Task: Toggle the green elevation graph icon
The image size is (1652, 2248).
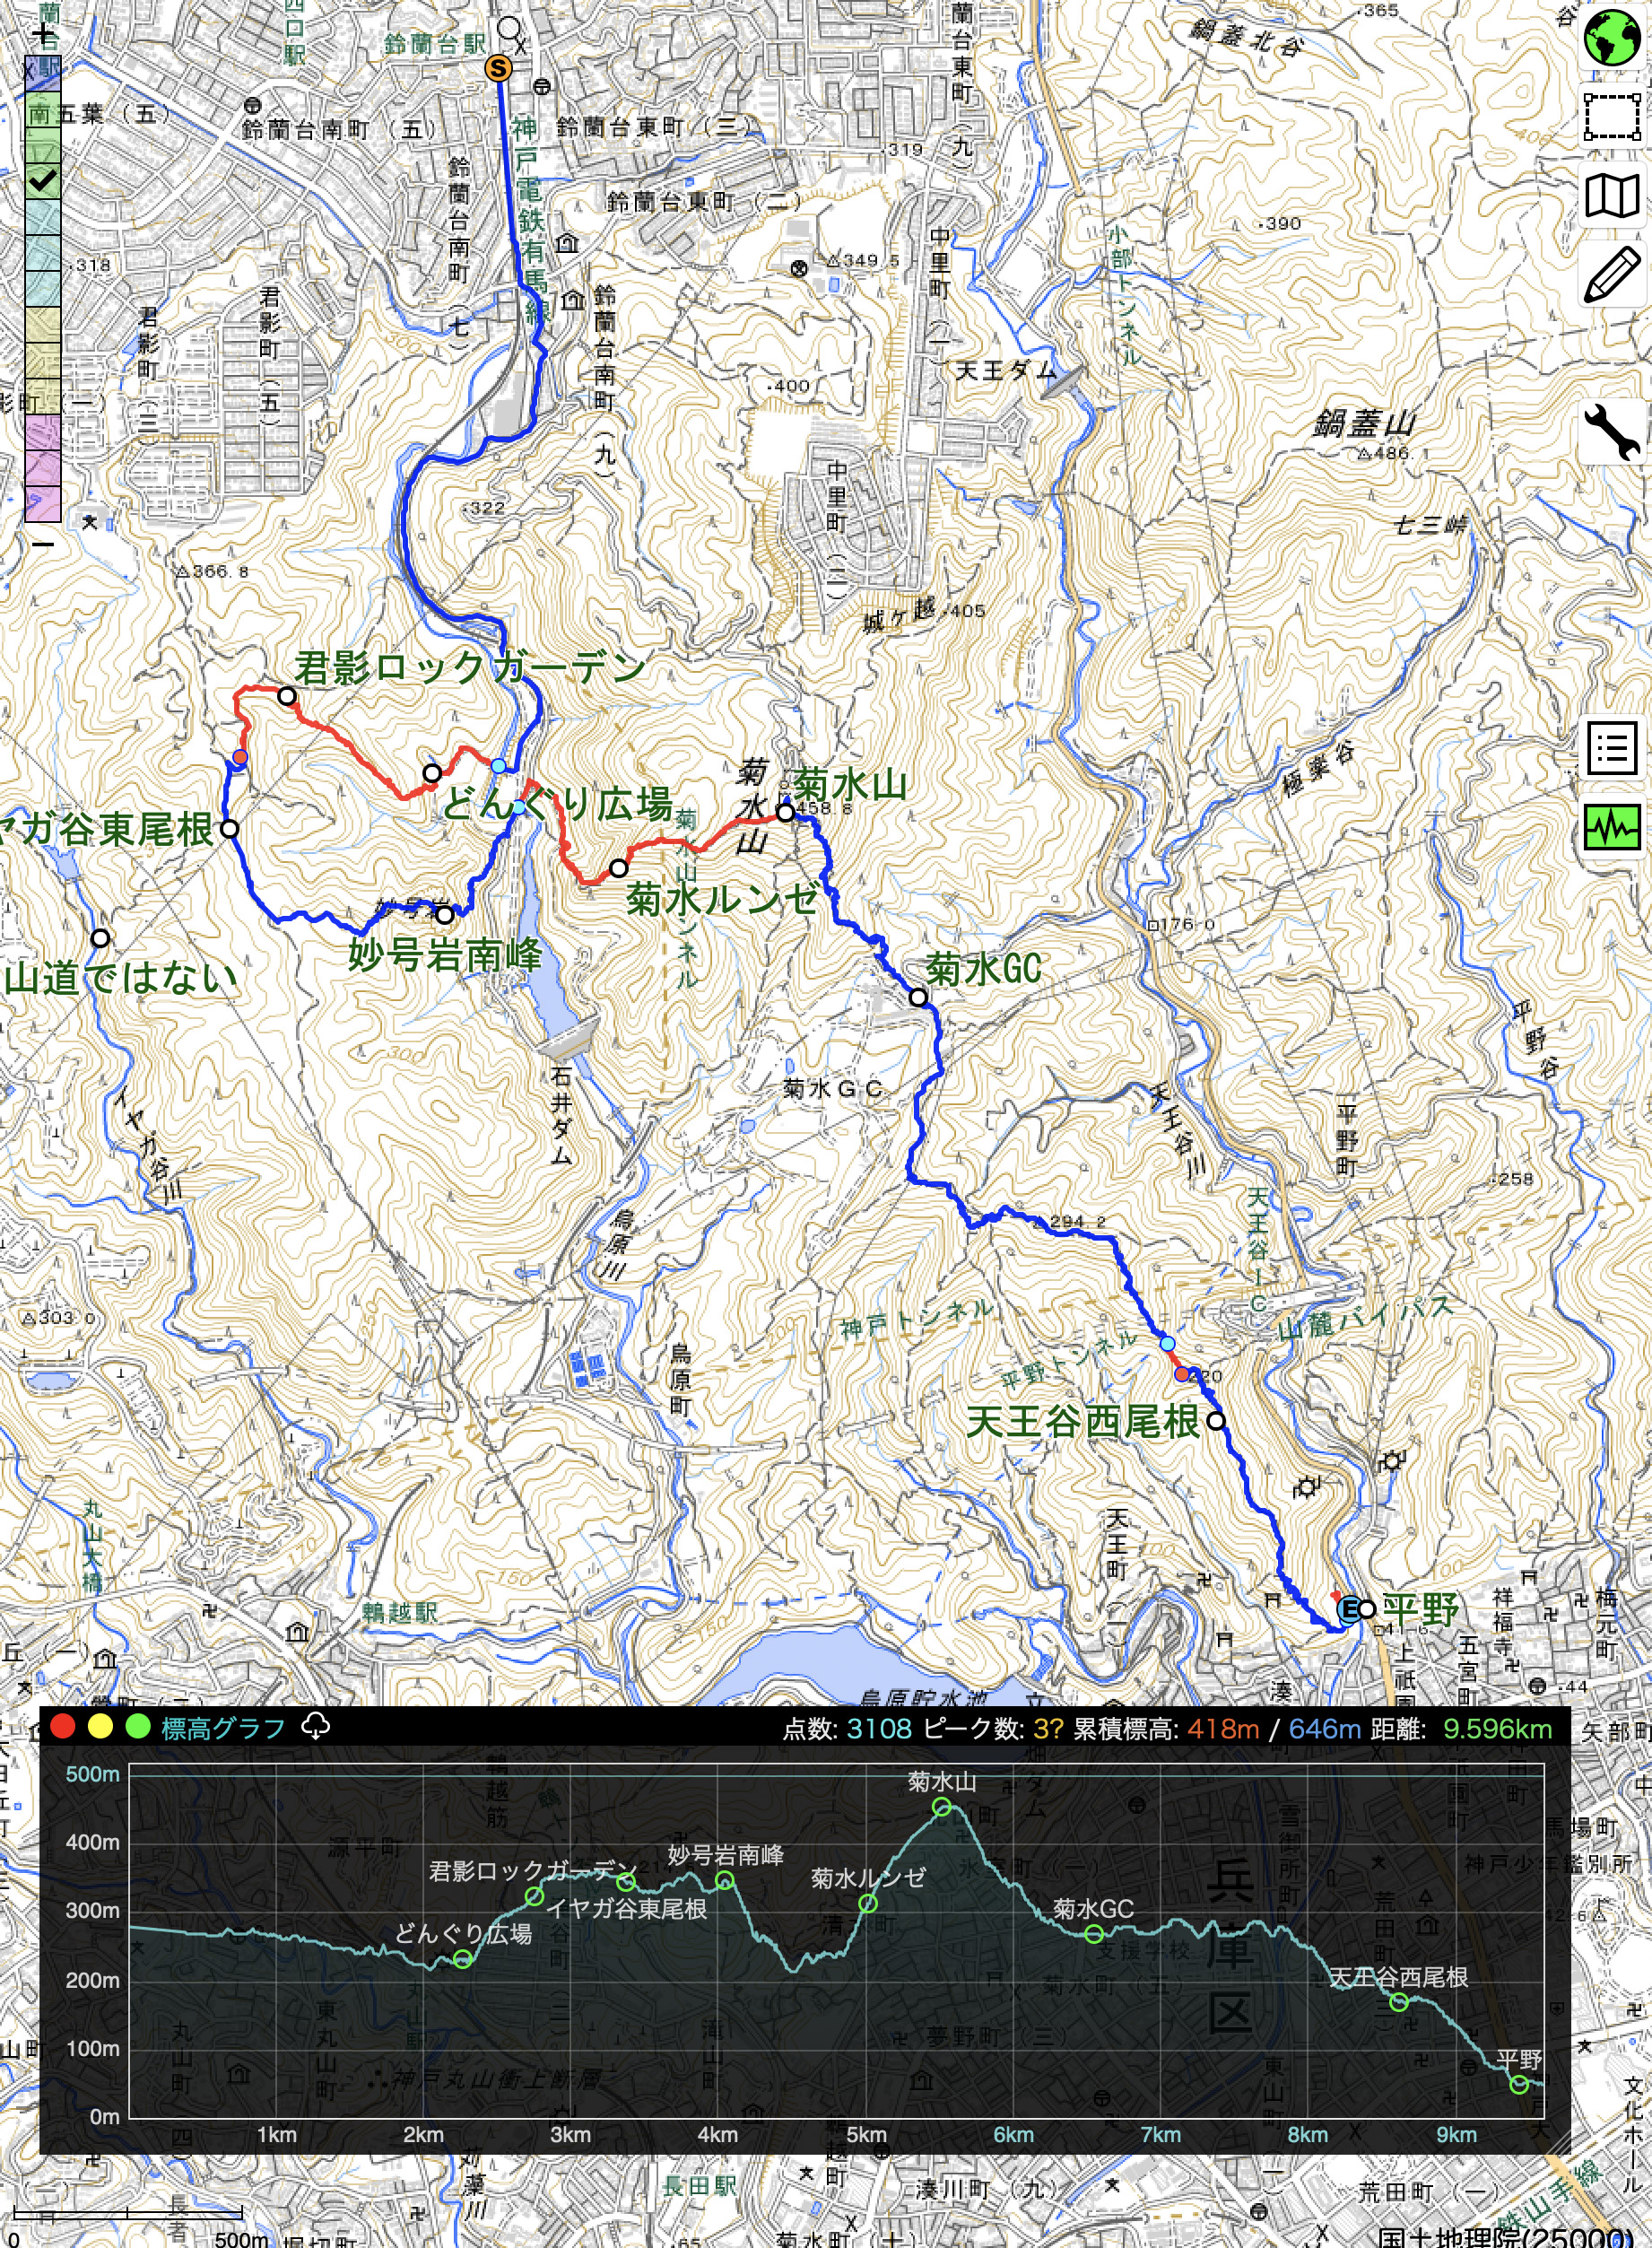Action: click(1611, 827)
